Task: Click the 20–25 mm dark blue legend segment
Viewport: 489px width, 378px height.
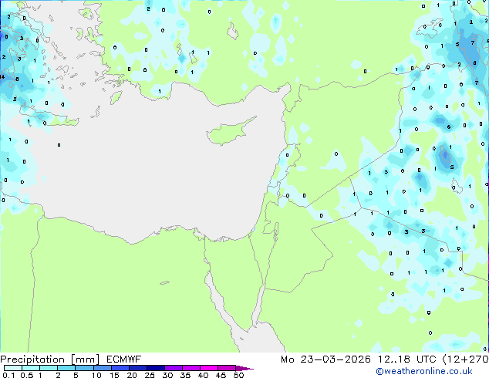Action: pyautogui.click(x=138, y=368)
